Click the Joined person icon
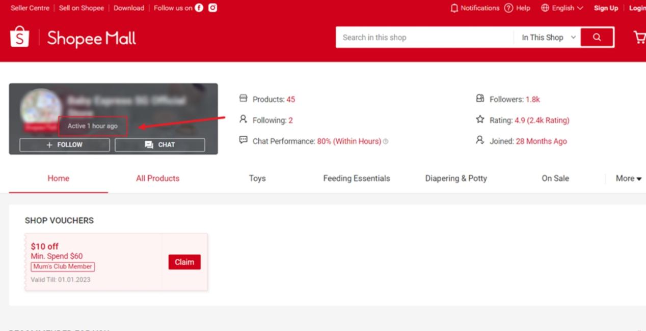This screenshot has width=646, height=331. (x=480, y=140)
